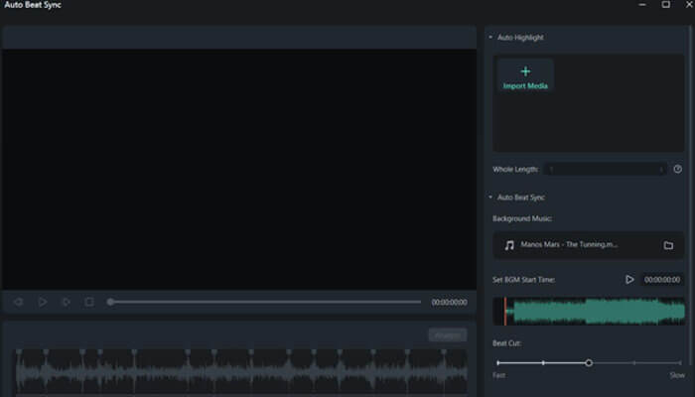Click the Set BGM Start Time label
Image resolution: width=695 pixels, height=397 pixels.
tap(523, 280)
